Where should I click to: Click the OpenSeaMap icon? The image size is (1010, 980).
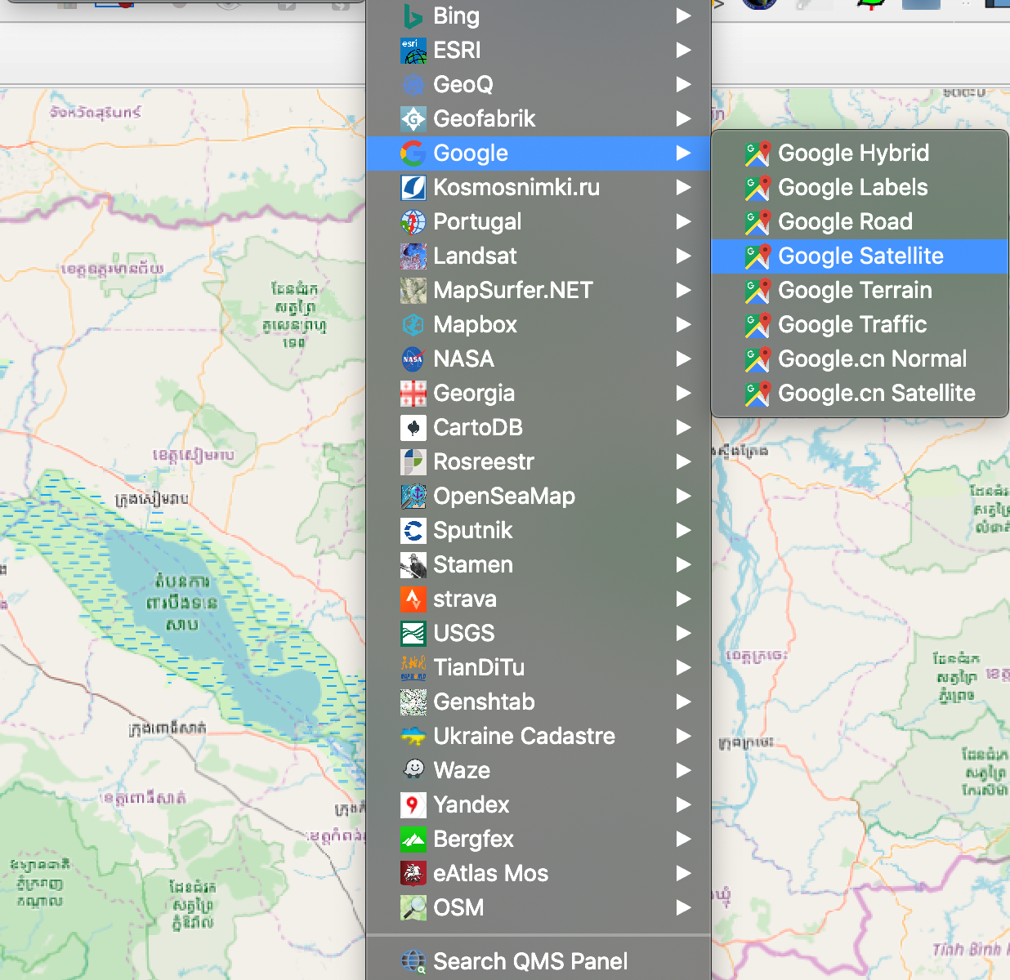[413, 497]
